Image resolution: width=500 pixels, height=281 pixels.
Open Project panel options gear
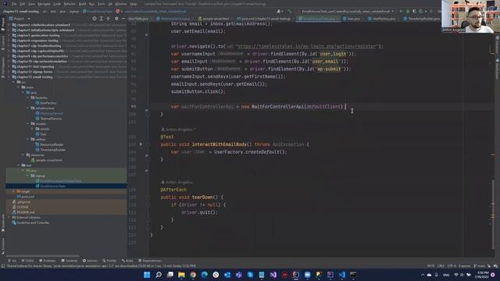pos(116,19)
